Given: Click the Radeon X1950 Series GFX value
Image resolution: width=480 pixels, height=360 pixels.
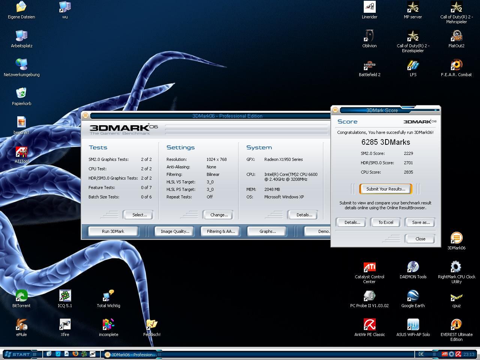Looking at the screenshot, I should point(283,159).
